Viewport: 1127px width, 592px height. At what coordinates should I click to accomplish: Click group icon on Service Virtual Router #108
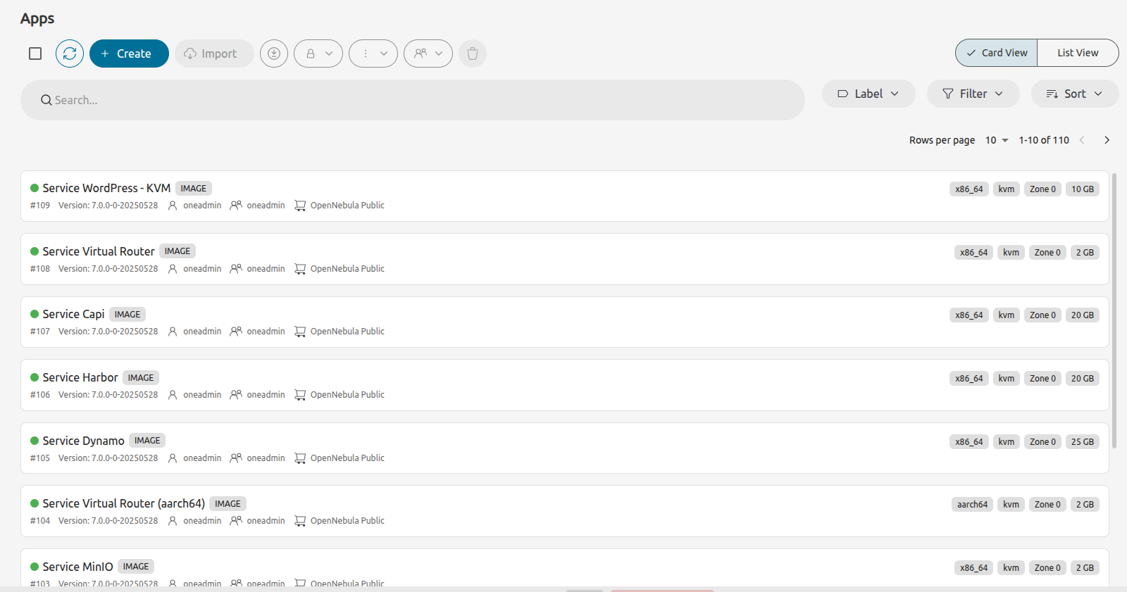click(236, 268)
